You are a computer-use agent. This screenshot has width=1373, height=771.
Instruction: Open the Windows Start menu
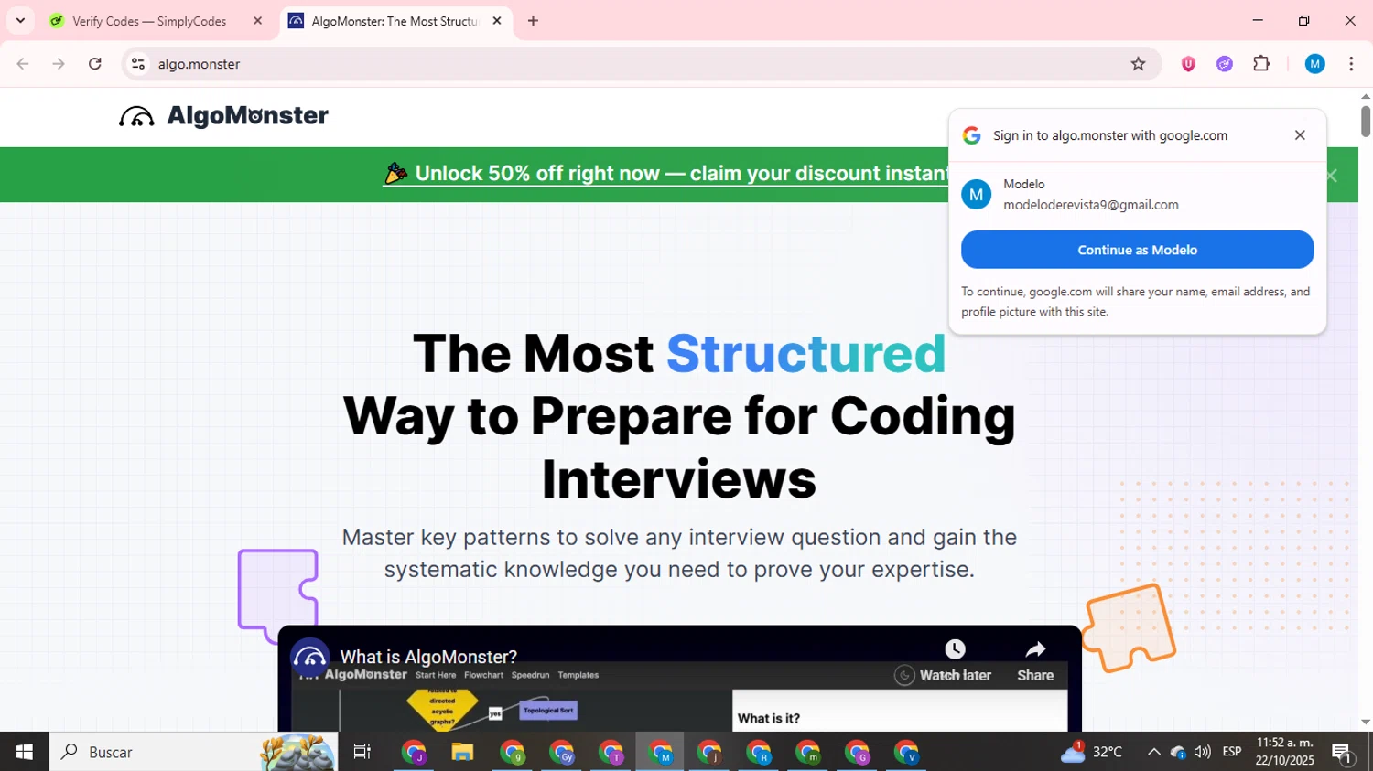pyautogui.click(x=25, y=752)
